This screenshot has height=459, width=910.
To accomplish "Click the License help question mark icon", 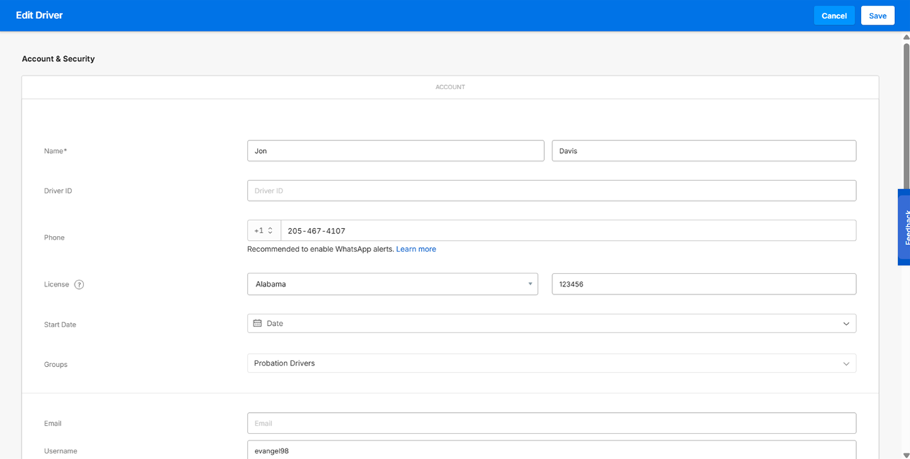I will (79, 285).
